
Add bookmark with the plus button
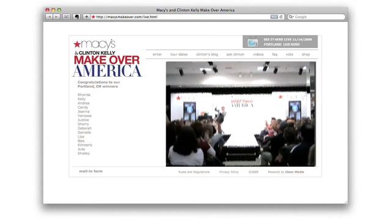(x=87, y=17)
